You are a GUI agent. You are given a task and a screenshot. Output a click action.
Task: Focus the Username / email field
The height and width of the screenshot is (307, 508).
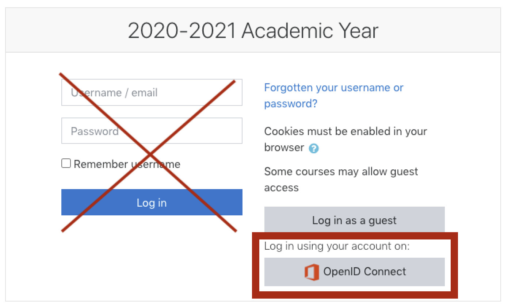tap(152, 92)
